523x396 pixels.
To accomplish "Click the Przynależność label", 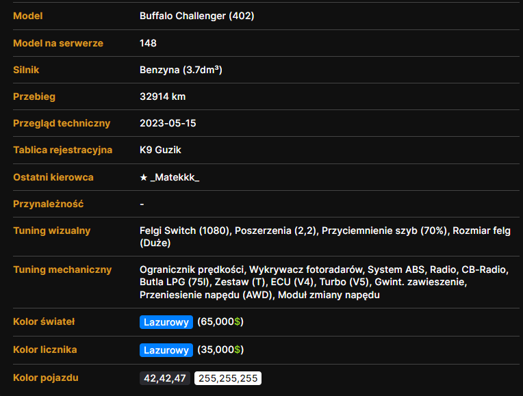I will tap(49, 204).
